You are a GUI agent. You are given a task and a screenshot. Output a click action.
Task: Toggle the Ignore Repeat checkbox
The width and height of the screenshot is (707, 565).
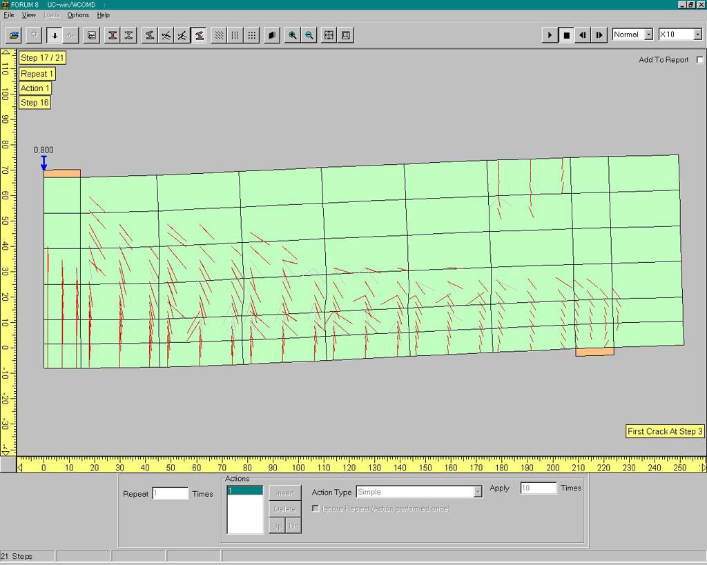pyautogui.click(x=316, y=508)
